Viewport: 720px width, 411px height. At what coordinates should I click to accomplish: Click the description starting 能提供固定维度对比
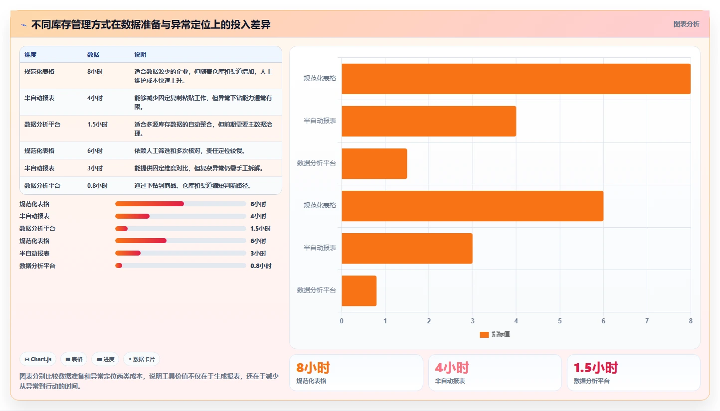(199, 168)
